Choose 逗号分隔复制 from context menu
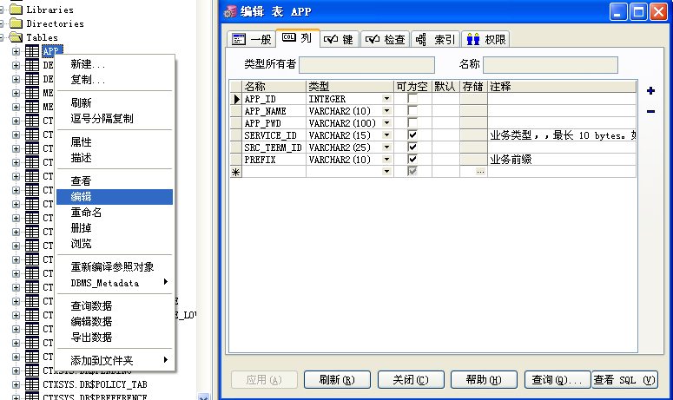 (x=115, y=119)
